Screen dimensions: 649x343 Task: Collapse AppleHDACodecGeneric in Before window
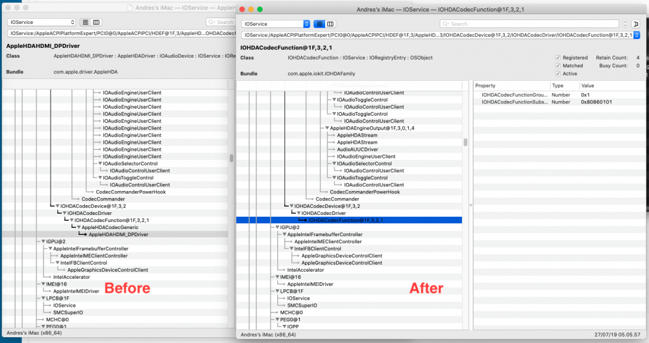(79, 227)
